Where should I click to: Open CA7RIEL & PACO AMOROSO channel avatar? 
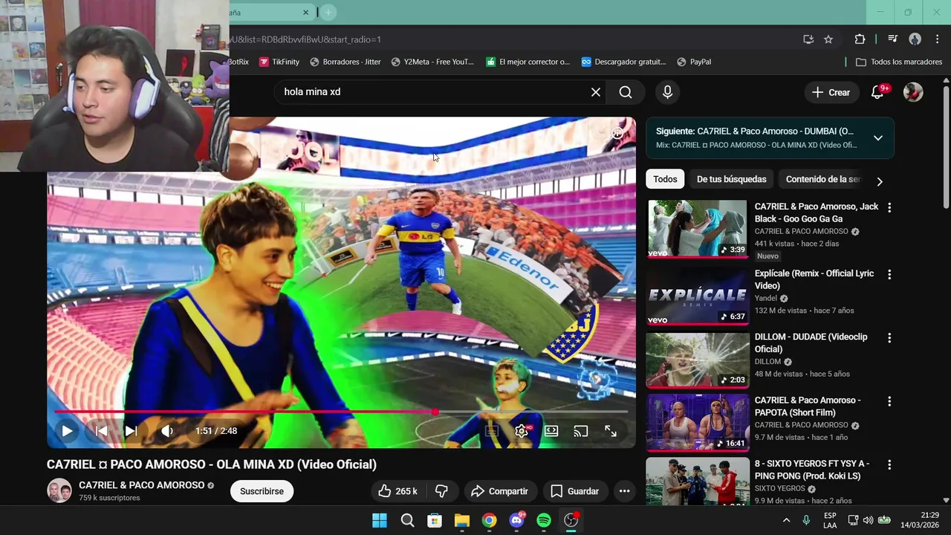[x=59, y=490]
